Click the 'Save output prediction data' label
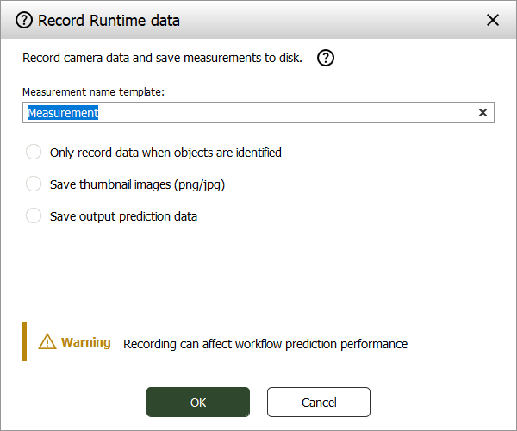 pyautogui.click(x=123, y=216)
